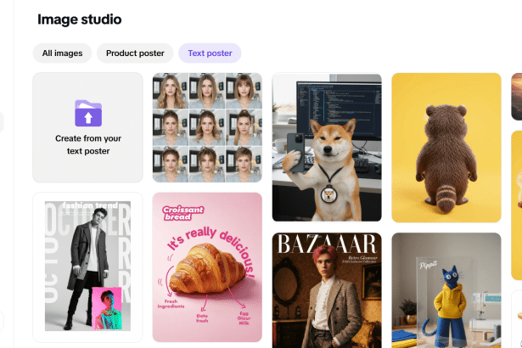Open the nine-portrait hairstyle grid thumbnail
Image resolution: width=522 pixels, height=348 pixels.
click(x=207, y=127)
